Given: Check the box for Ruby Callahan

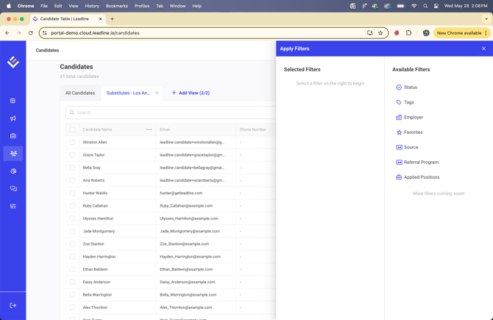Looking at the screenshot, I should [72, 206].
